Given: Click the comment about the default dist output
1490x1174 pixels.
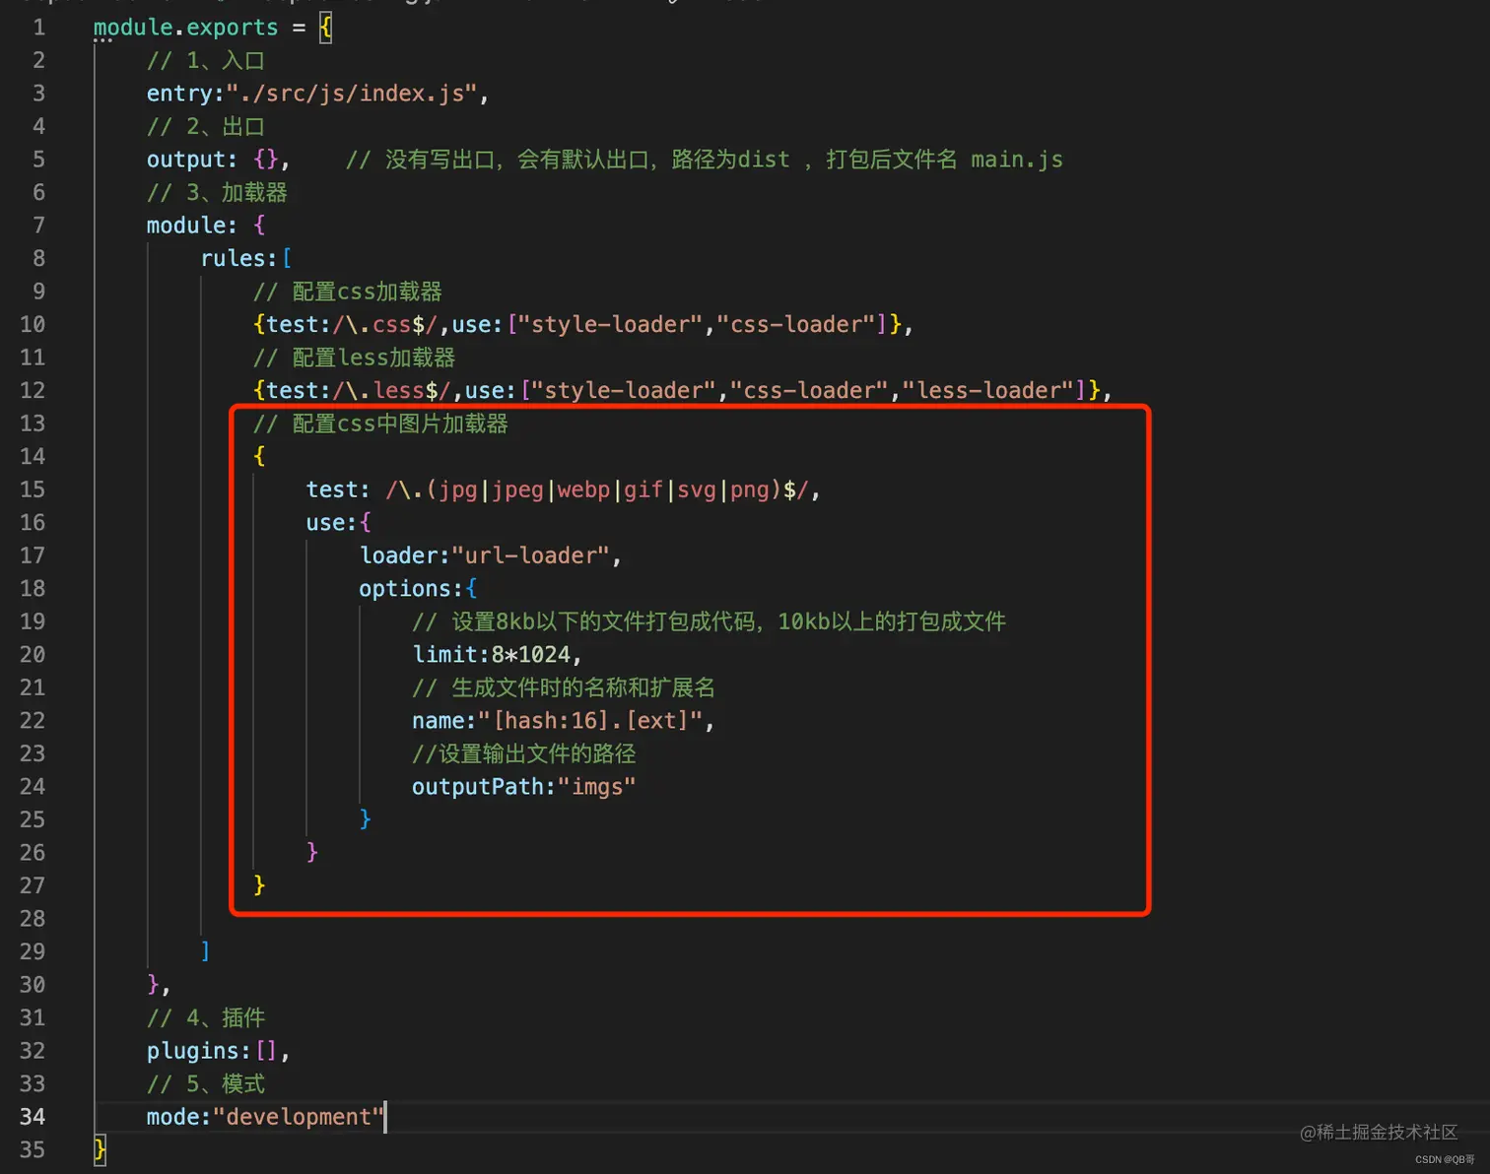Looking at the screenshot, I should [x=704, y=160].
